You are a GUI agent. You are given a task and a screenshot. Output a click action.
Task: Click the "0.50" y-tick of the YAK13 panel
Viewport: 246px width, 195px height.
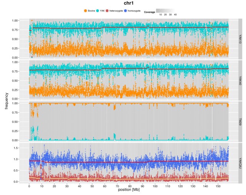(x=15, y=39)
